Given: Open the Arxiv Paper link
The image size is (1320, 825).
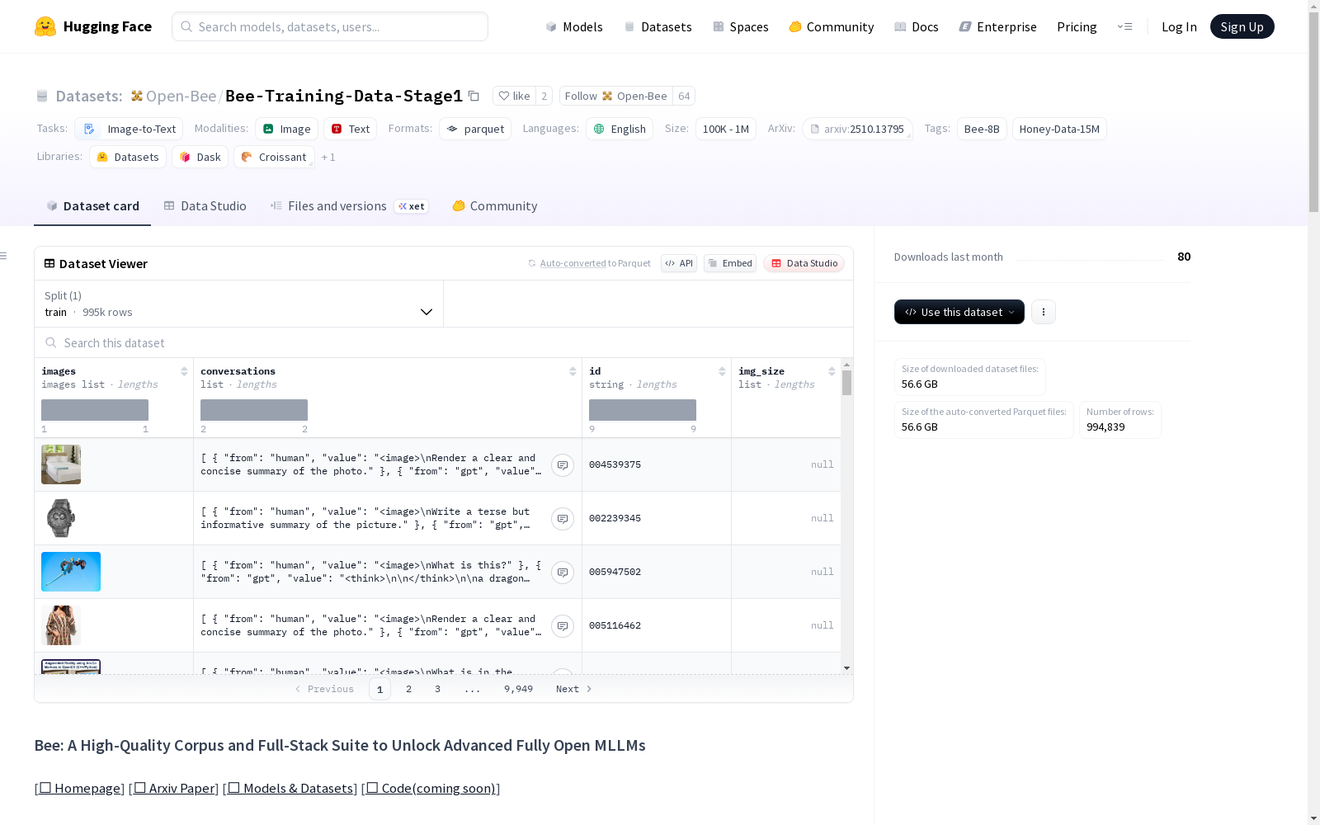Looking at the screenshot, I should (176, 788).
